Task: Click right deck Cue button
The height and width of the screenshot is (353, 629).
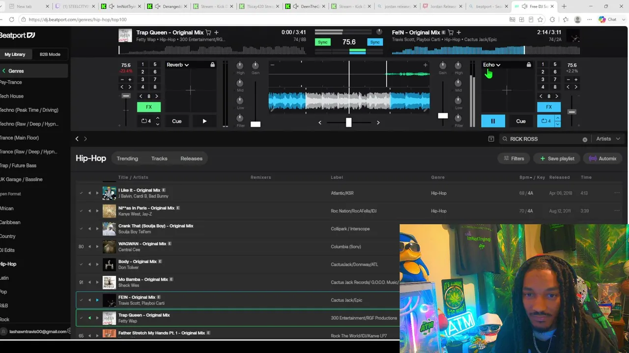Action: coord(521,121)
